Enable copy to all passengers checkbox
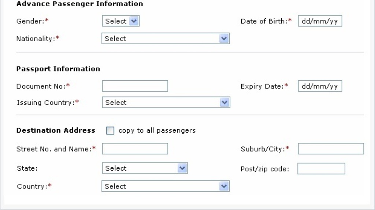The image size is (375, 210). [x=110, y=131]
